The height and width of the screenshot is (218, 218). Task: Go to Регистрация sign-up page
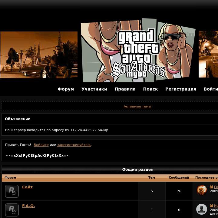click(x=180, y=89)
